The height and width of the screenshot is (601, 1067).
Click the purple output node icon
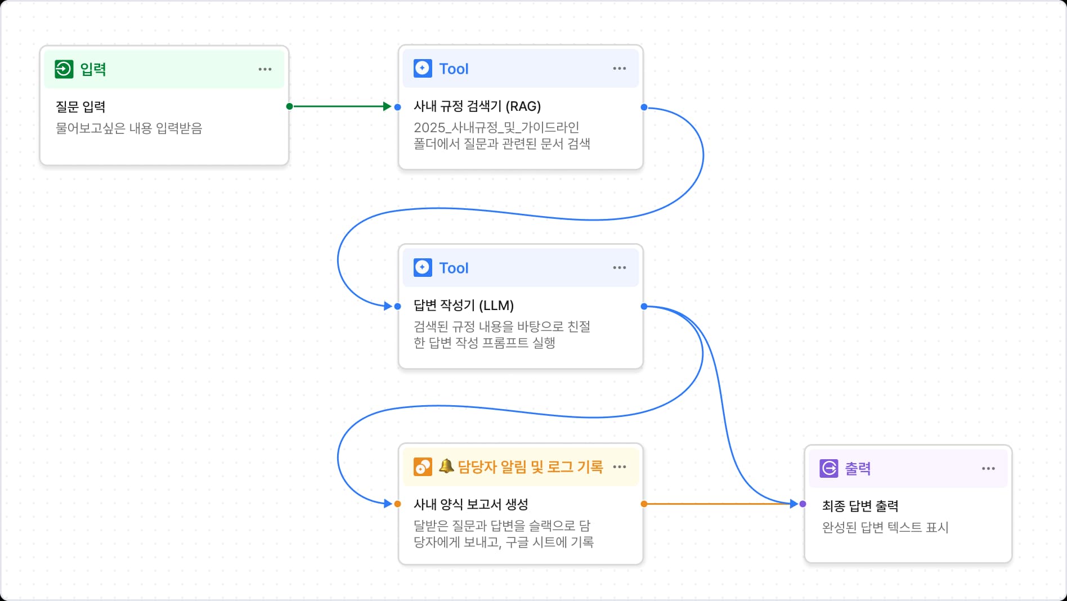828,468
